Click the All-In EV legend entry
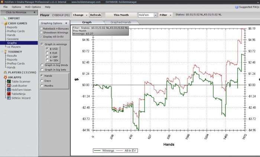 pos(126,151)
